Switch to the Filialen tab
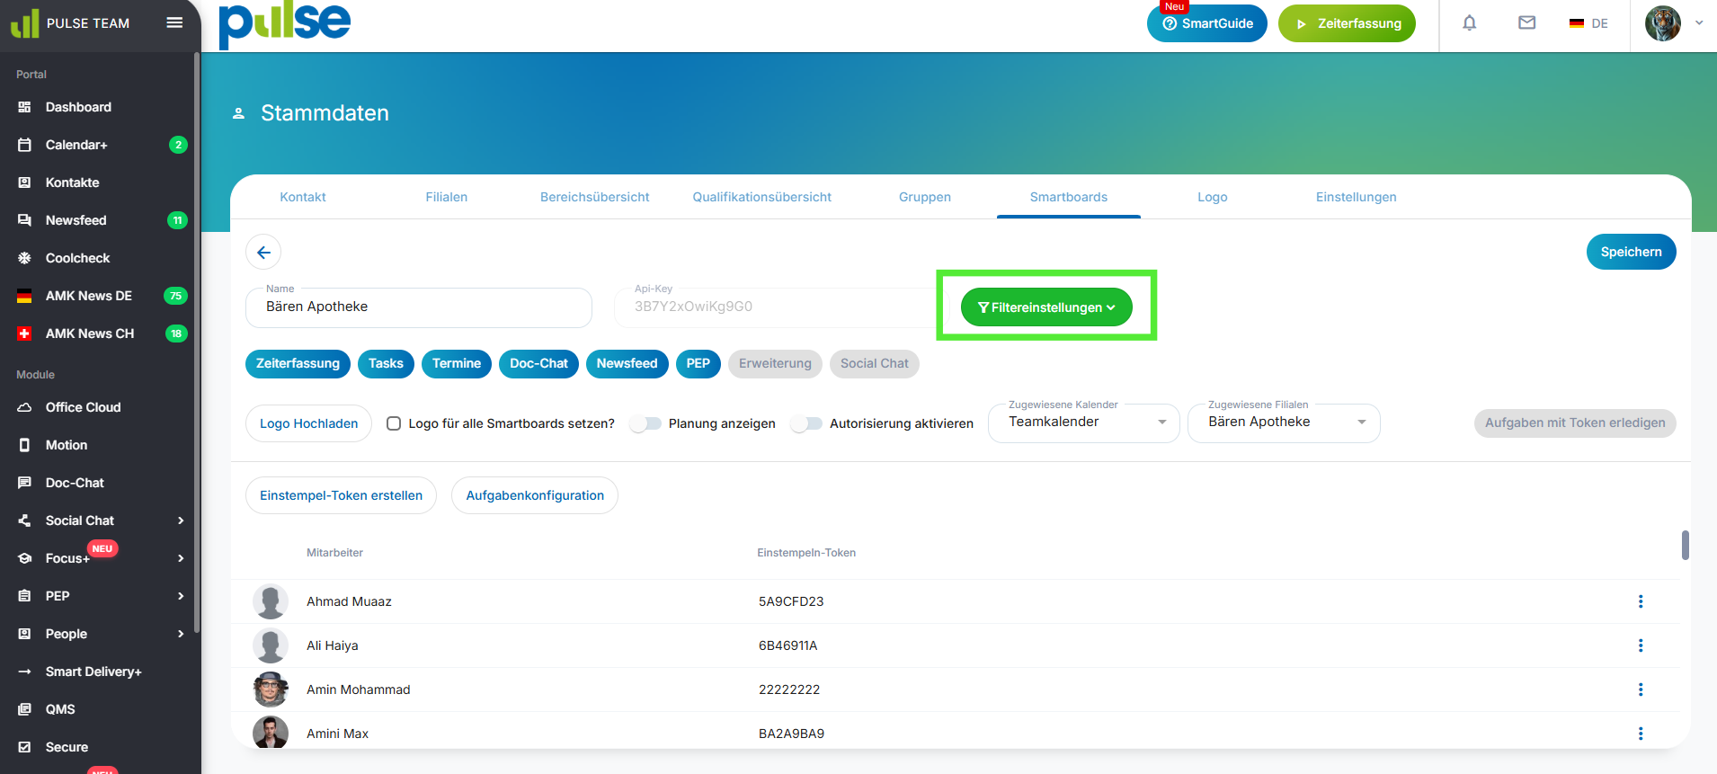 pyautogui.click(x=447, y=197)
